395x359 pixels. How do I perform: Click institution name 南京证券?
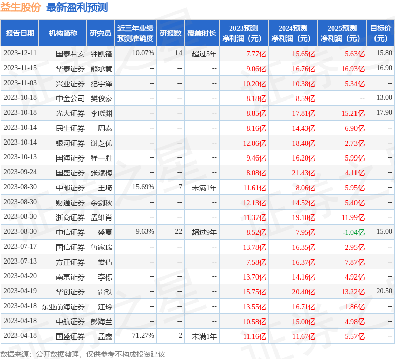[x=70, y=276]
